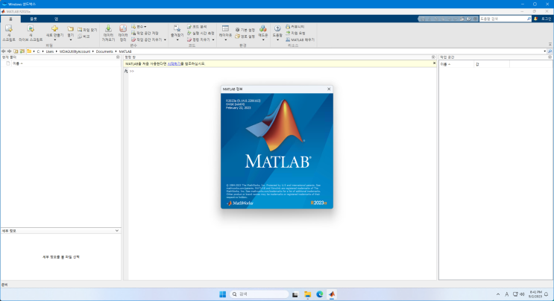The image size is (554, 301).
Task: Click the Getting Started (시작하기) link
Action: pyautogui.click(x=174, y=64)
